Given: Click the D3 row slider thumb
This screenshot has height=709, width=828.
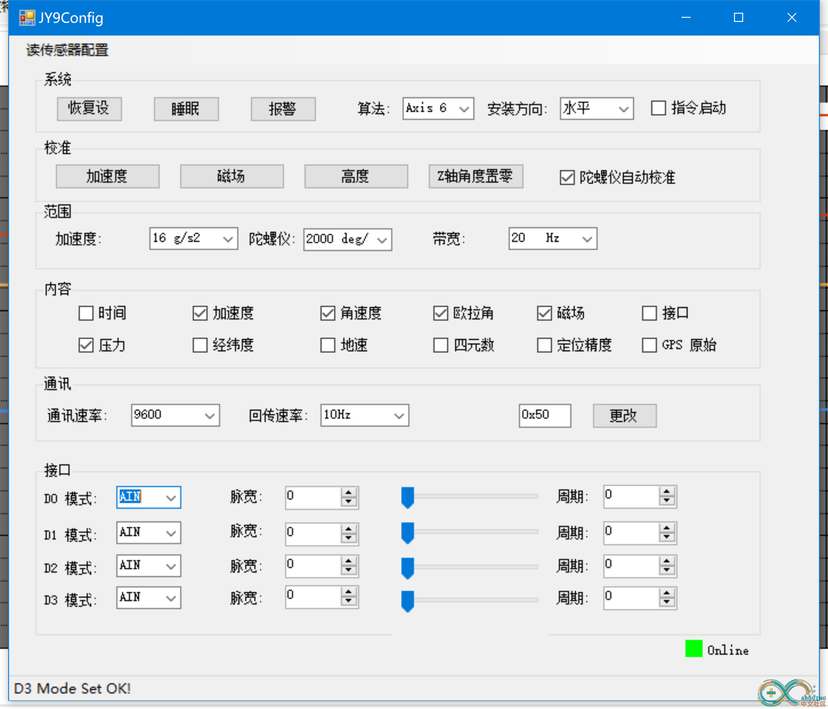Looking at the screenshot, I should click(x=407, y=601).
